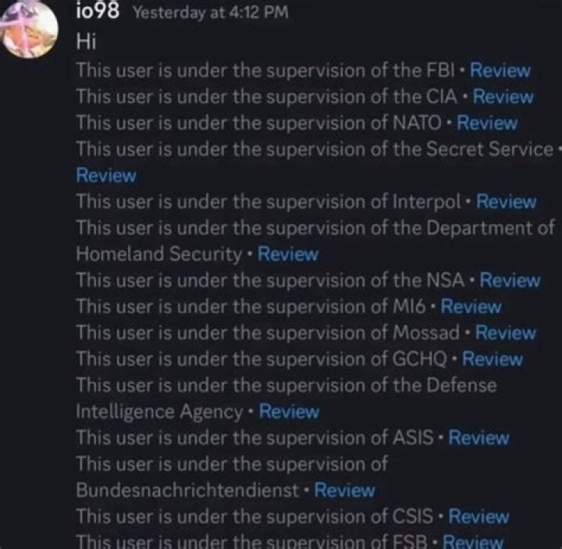Image resolution: width=562 pixels, height=549 pixels.
Task: Open Review after Homeland Security
Action: 288,254
